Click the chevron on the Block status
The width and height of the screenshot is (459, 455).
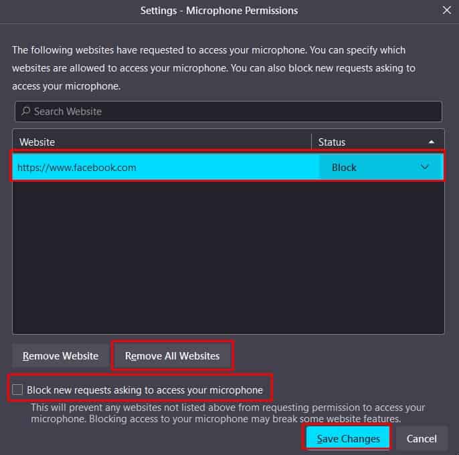(x=425, y=167)
